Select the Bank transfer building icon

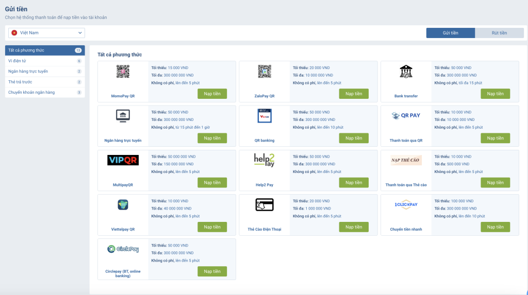tap(406, 72)
